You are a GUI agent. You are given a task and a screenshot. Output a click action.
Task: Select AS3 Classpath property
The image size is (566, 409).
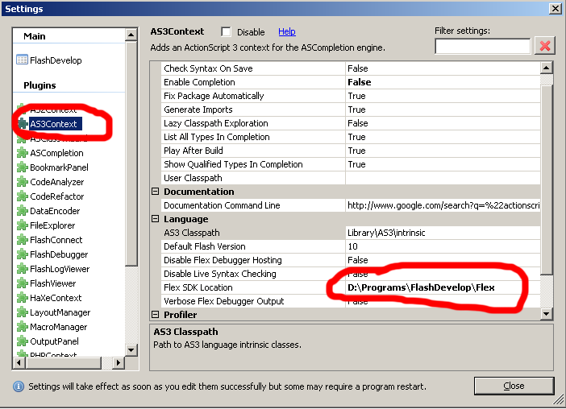[x=192, y=233]
